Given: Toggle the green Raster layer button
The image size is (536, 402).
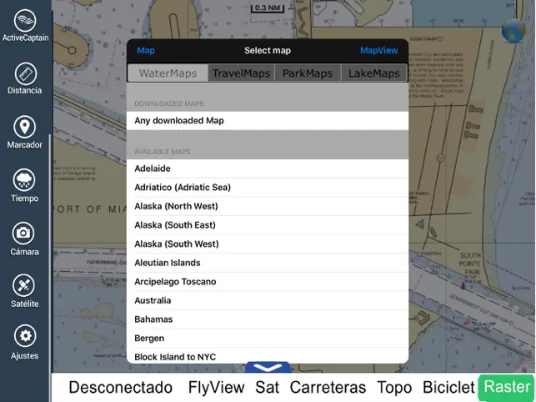Looking at the screenshot, I should click(x=507, y=388).
